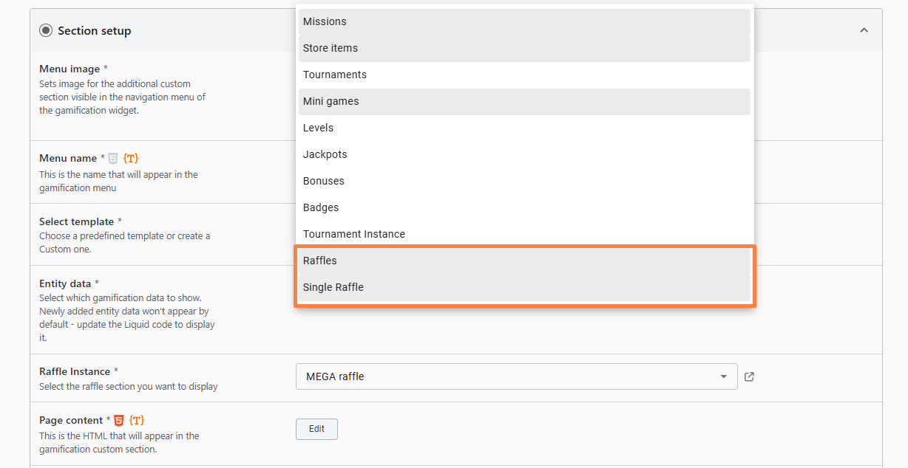
Task: Select the Tournament Instance option
Action: pos(524,234)
